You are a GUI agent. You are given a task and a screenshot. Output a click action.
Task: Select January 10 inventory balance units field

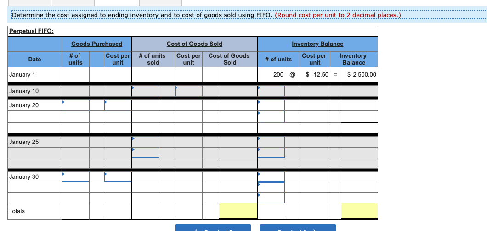[x=271, y=91]
